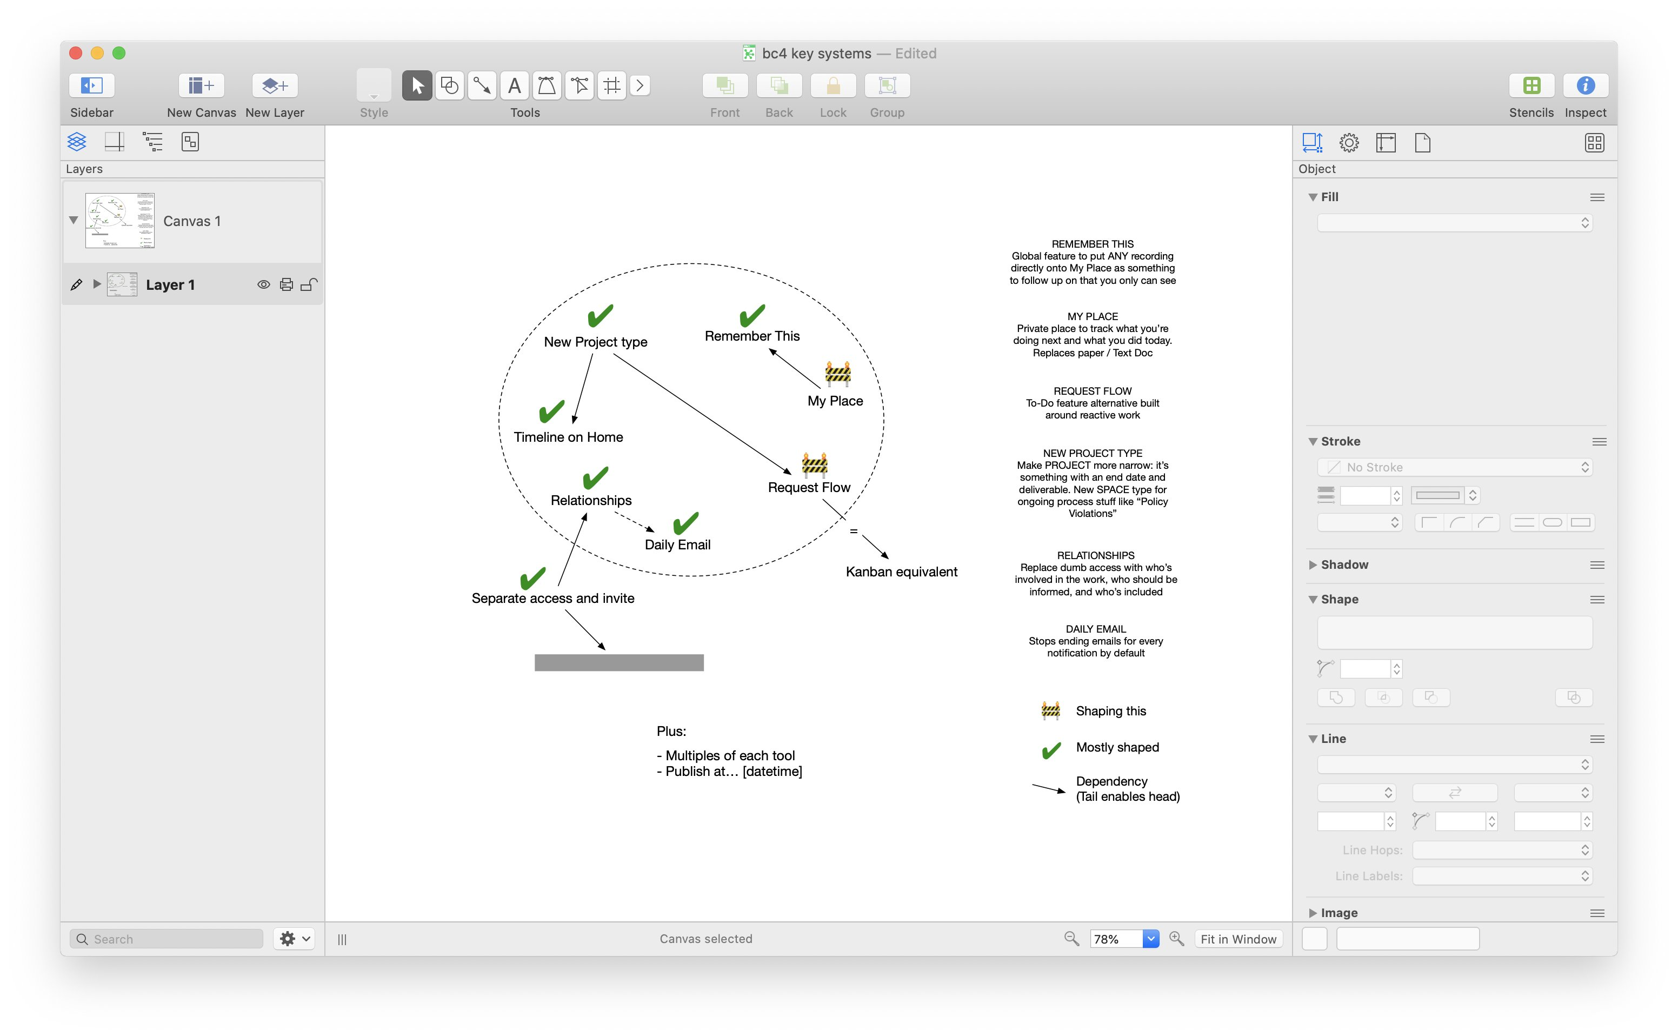Open the Line Labels dropdown
Screen dimensions: 1678x1036
point(1503,876)
